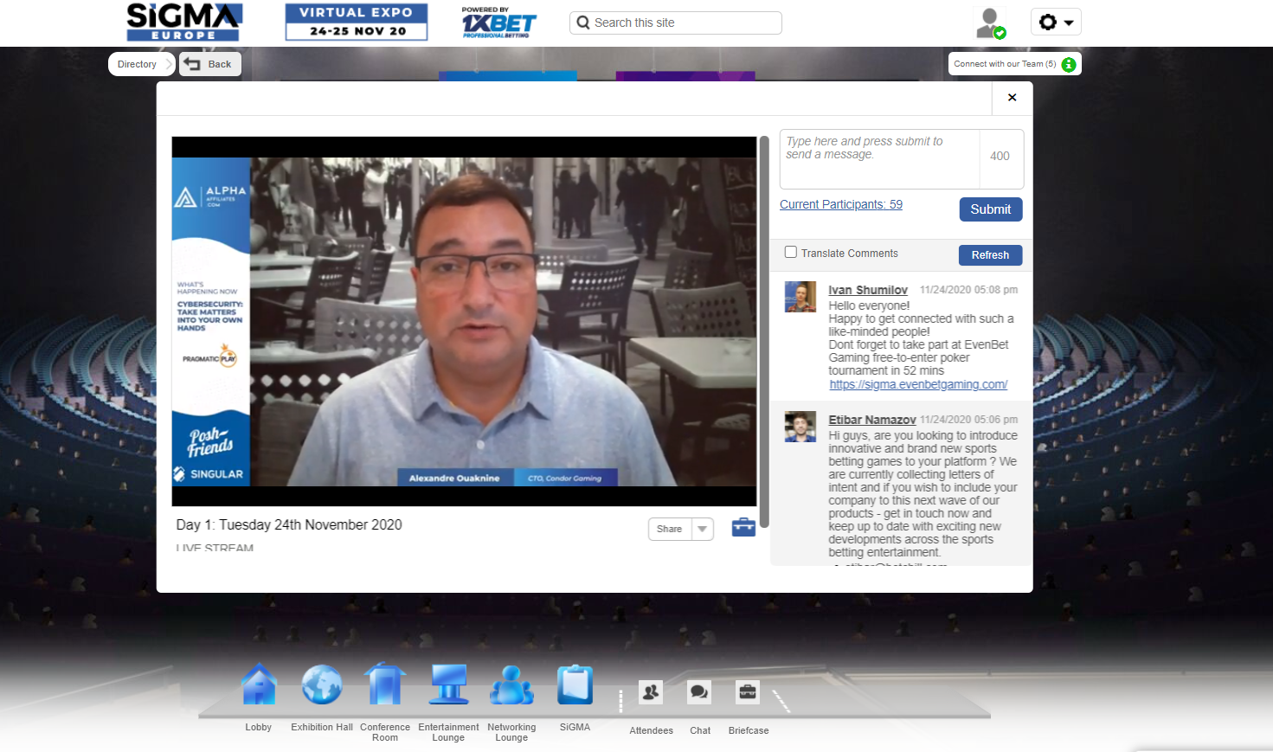Expand the settings gear dropdown
The width and height of the screenshot is (1273, 752).
1056,22
